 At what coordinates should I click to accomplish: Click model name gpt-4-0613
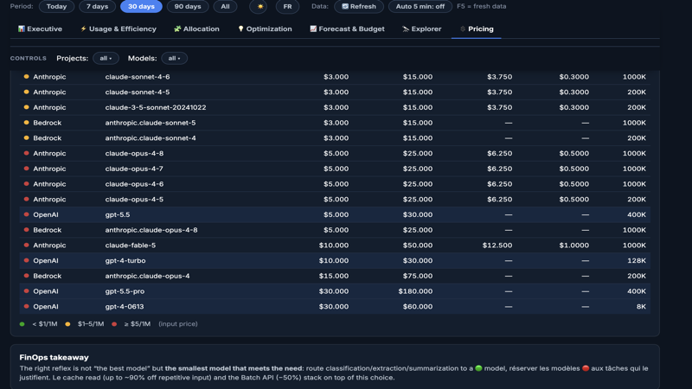124,307
